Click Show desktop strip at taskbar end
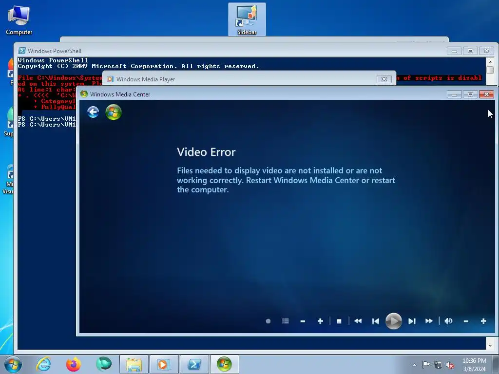Screen dimensions: 499x374 496,364
